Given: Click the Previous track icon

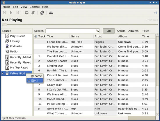Looking at the screenshot, I should 4,13.
